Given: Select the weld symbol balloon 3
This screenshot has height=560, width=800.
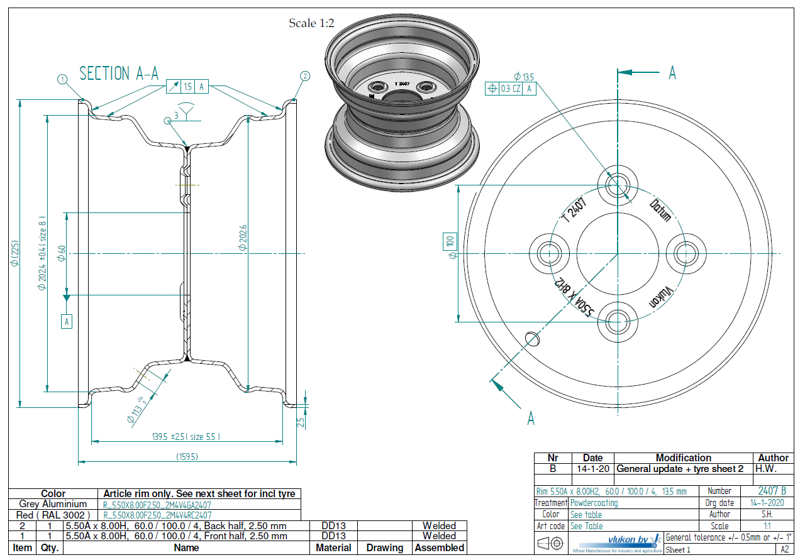Looking at the screenshot, I should [168, 119].
